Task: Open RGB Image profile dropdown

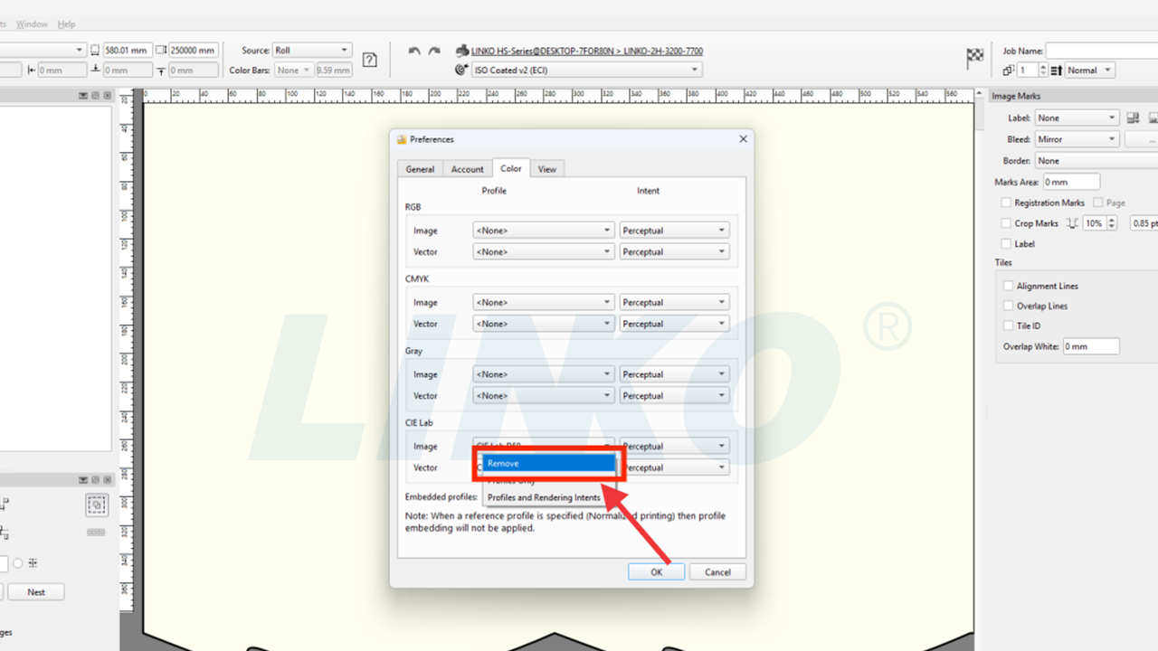Action: click(x=544, y=231)
